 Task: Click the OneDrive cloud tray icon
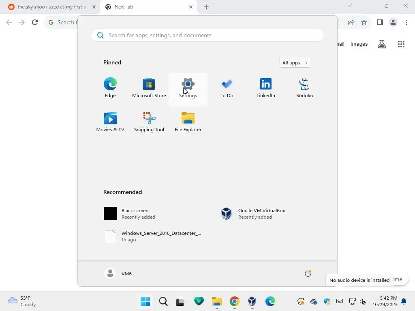(314, 301)
